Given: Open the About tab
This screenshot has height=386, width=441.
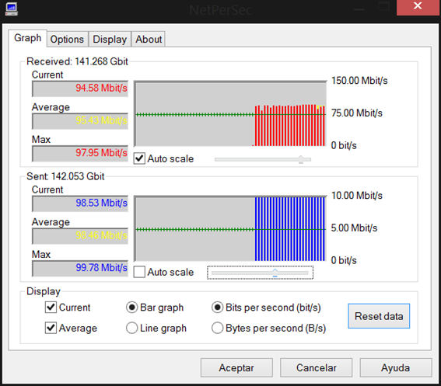Looking at the screenshot, I should (x=149, y=40).
